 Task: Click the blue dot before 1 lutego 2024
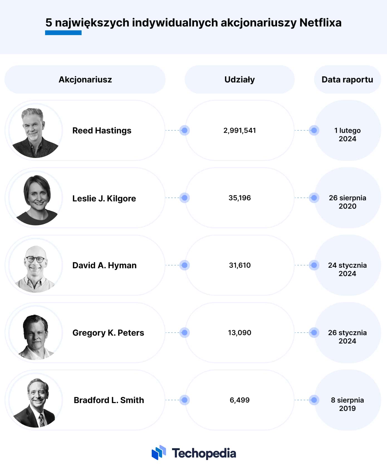pyautogui.click(x=314, y=130)
